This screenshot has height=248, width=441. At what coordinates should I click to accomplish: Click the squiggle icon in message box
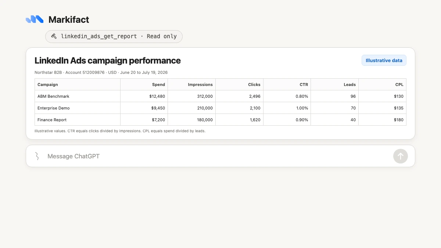coord(37,156)
